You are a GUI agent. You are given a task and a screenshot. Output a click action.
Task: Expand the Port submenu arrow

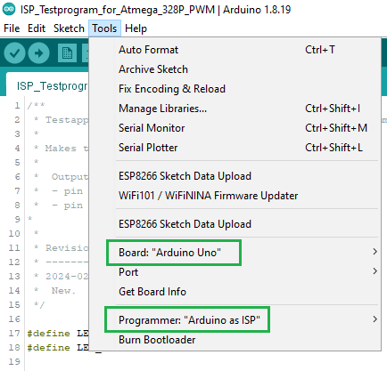click(x=375, y=271)
